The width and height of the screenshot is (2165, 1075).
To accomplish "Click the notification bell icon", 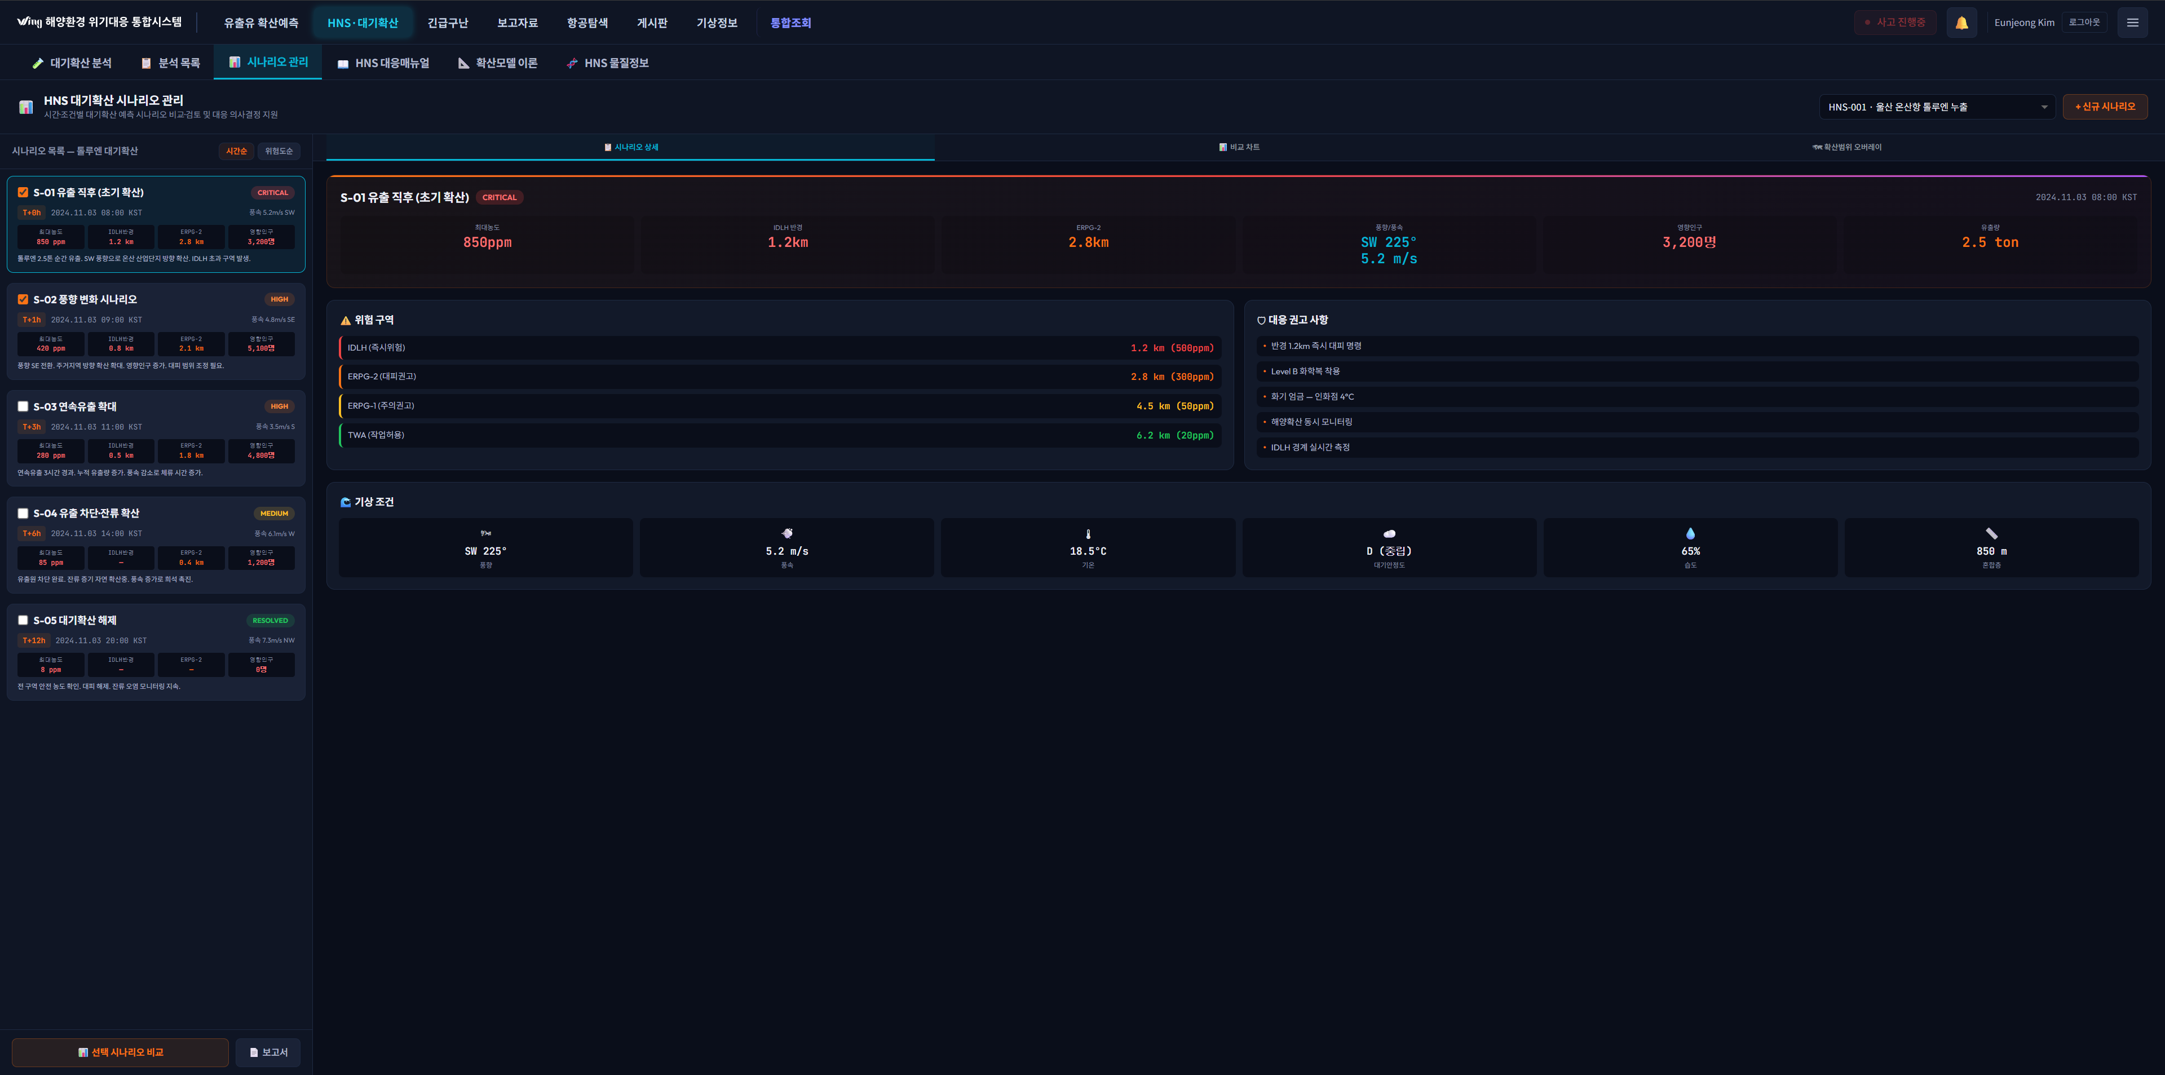I will 1961,23.
